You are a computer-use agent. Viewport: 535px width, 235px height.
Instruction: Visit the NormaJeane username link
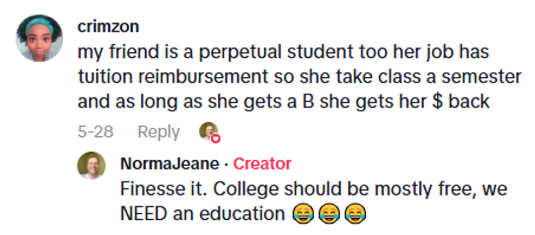169,164
